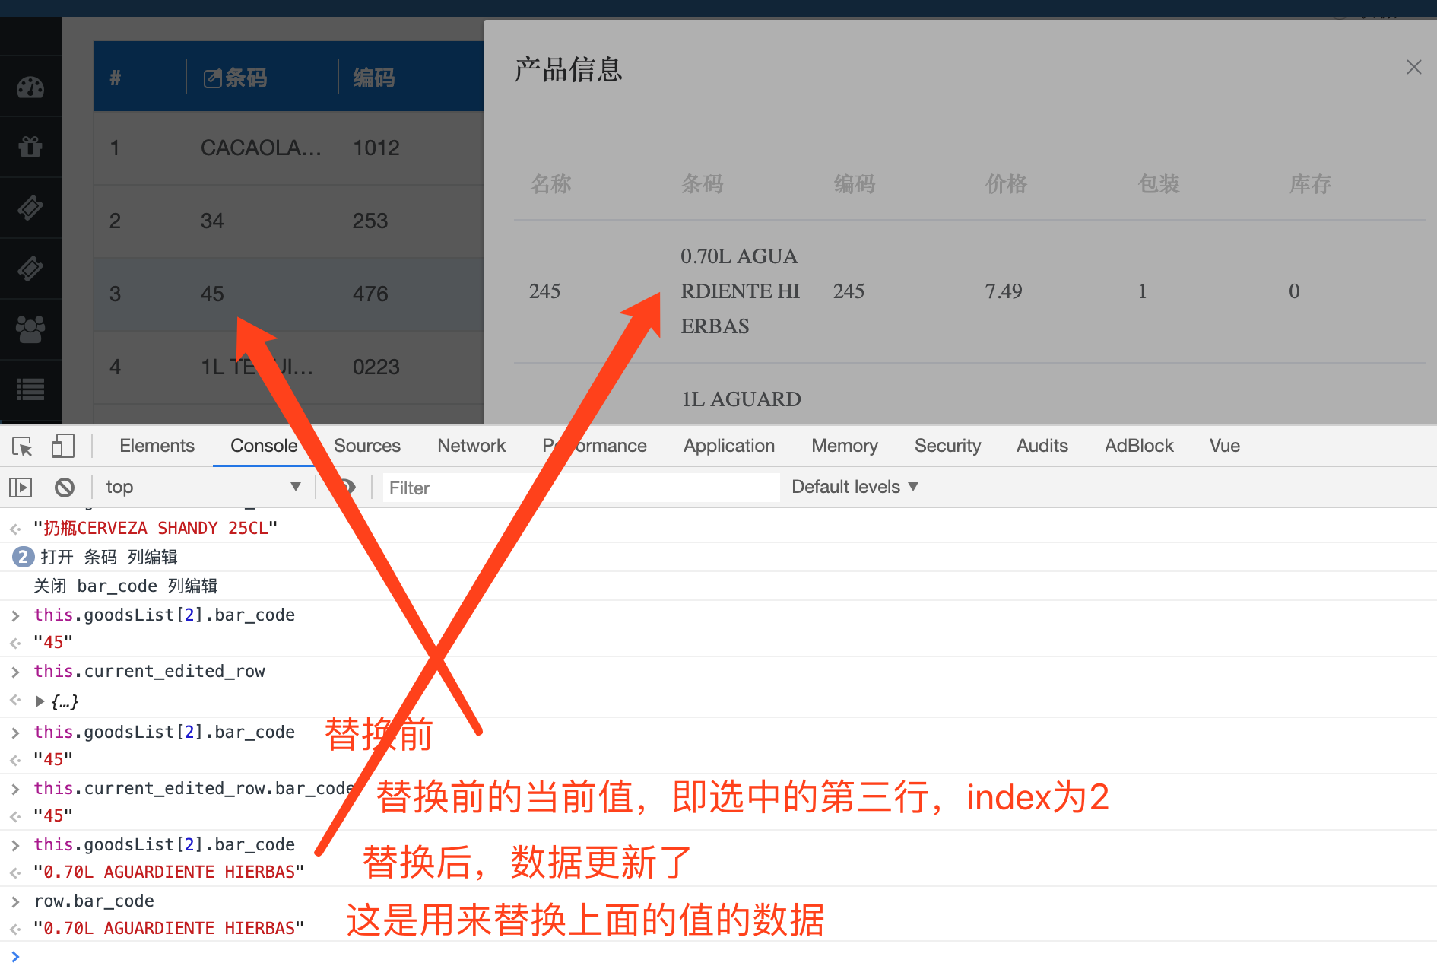The height and width of the screenshot is (963, 1437).
Task: Clear the console with the circle-slash icon
Action: [x=65, y=487]
